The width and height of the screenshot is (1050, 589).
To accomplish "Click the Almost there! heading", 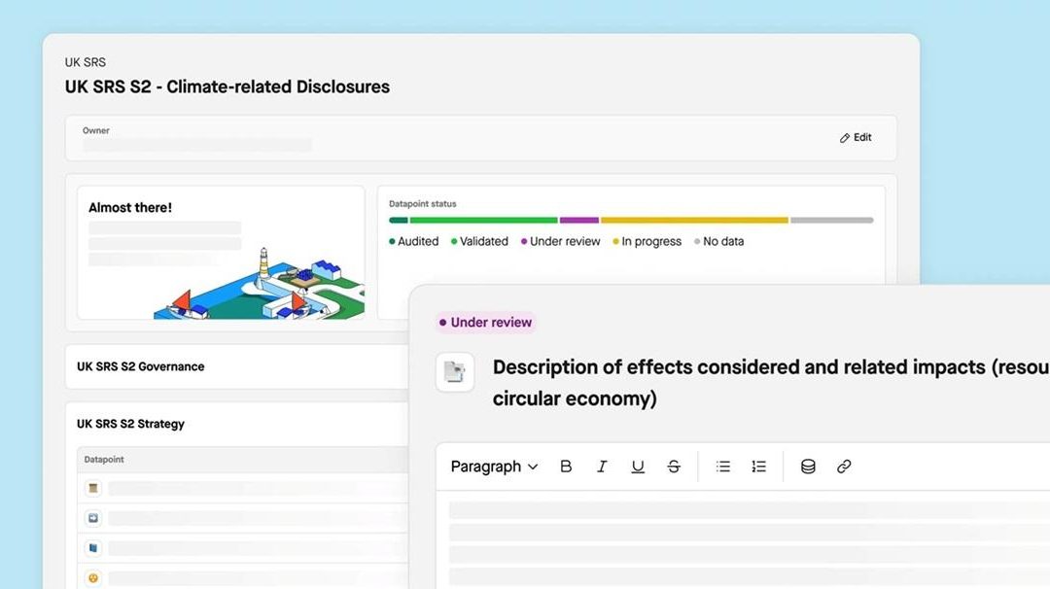I will tap(130, 207).
